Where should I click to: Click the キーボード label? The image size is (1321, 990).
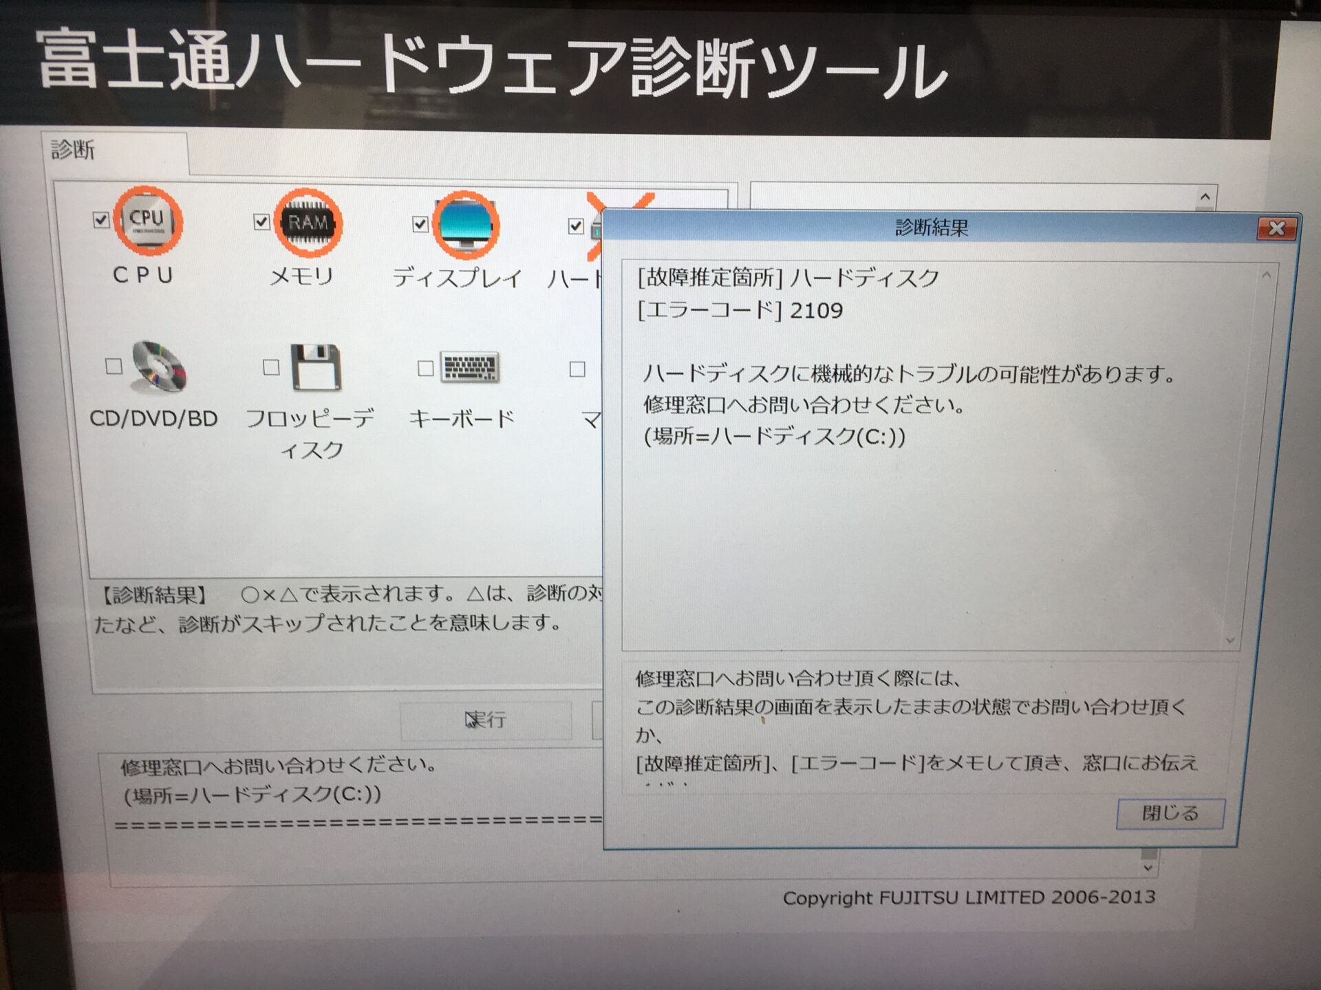tap(462, 419)
